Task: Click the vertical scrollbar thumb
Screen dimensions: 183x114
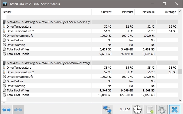Action: pyautogui.click(x=180, y=72)
